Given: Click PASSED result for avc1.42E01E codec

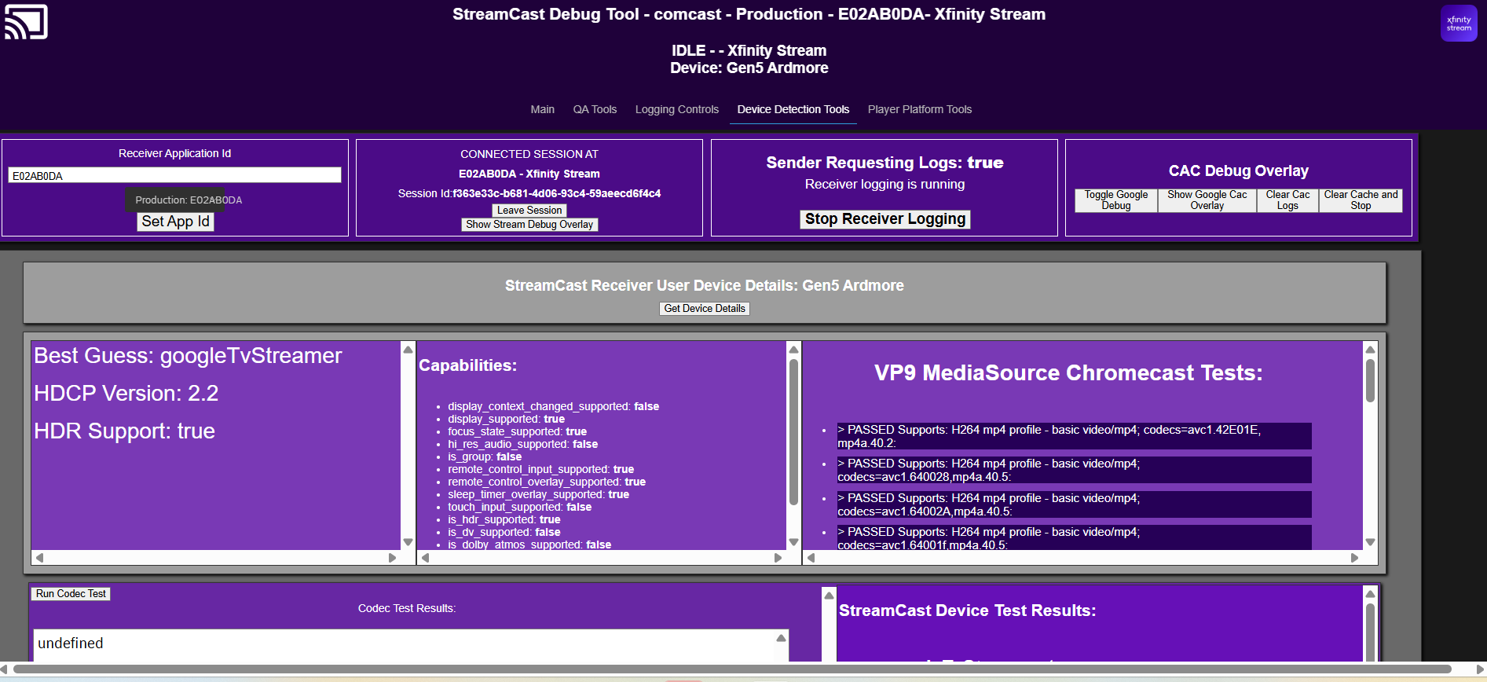Looking at the screenshot, I should pyautogui.click(x=1074, y=436).
